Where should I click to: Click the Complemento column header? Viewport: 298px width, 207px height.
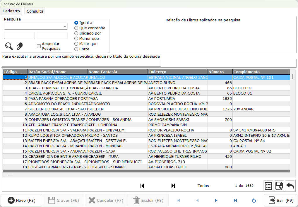click(261, 72)
